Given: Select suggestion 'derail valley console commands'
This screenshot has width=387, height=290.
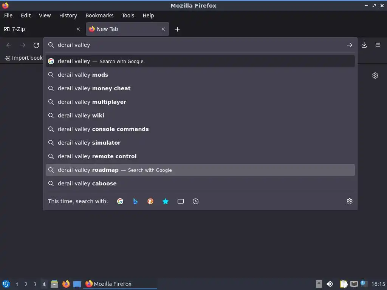Looking at the screenshot, I should tap(200, 129).
